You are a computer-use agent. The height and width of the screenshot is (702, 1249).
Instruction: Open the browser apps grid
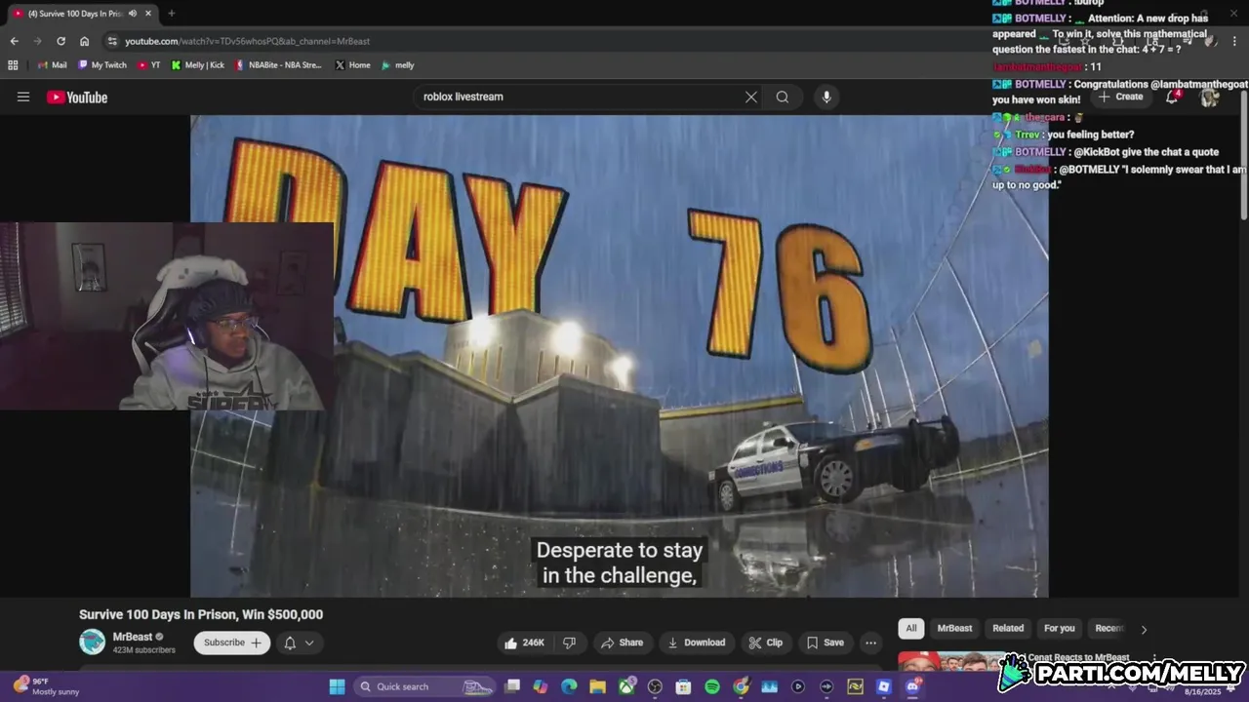click(13, 65)
